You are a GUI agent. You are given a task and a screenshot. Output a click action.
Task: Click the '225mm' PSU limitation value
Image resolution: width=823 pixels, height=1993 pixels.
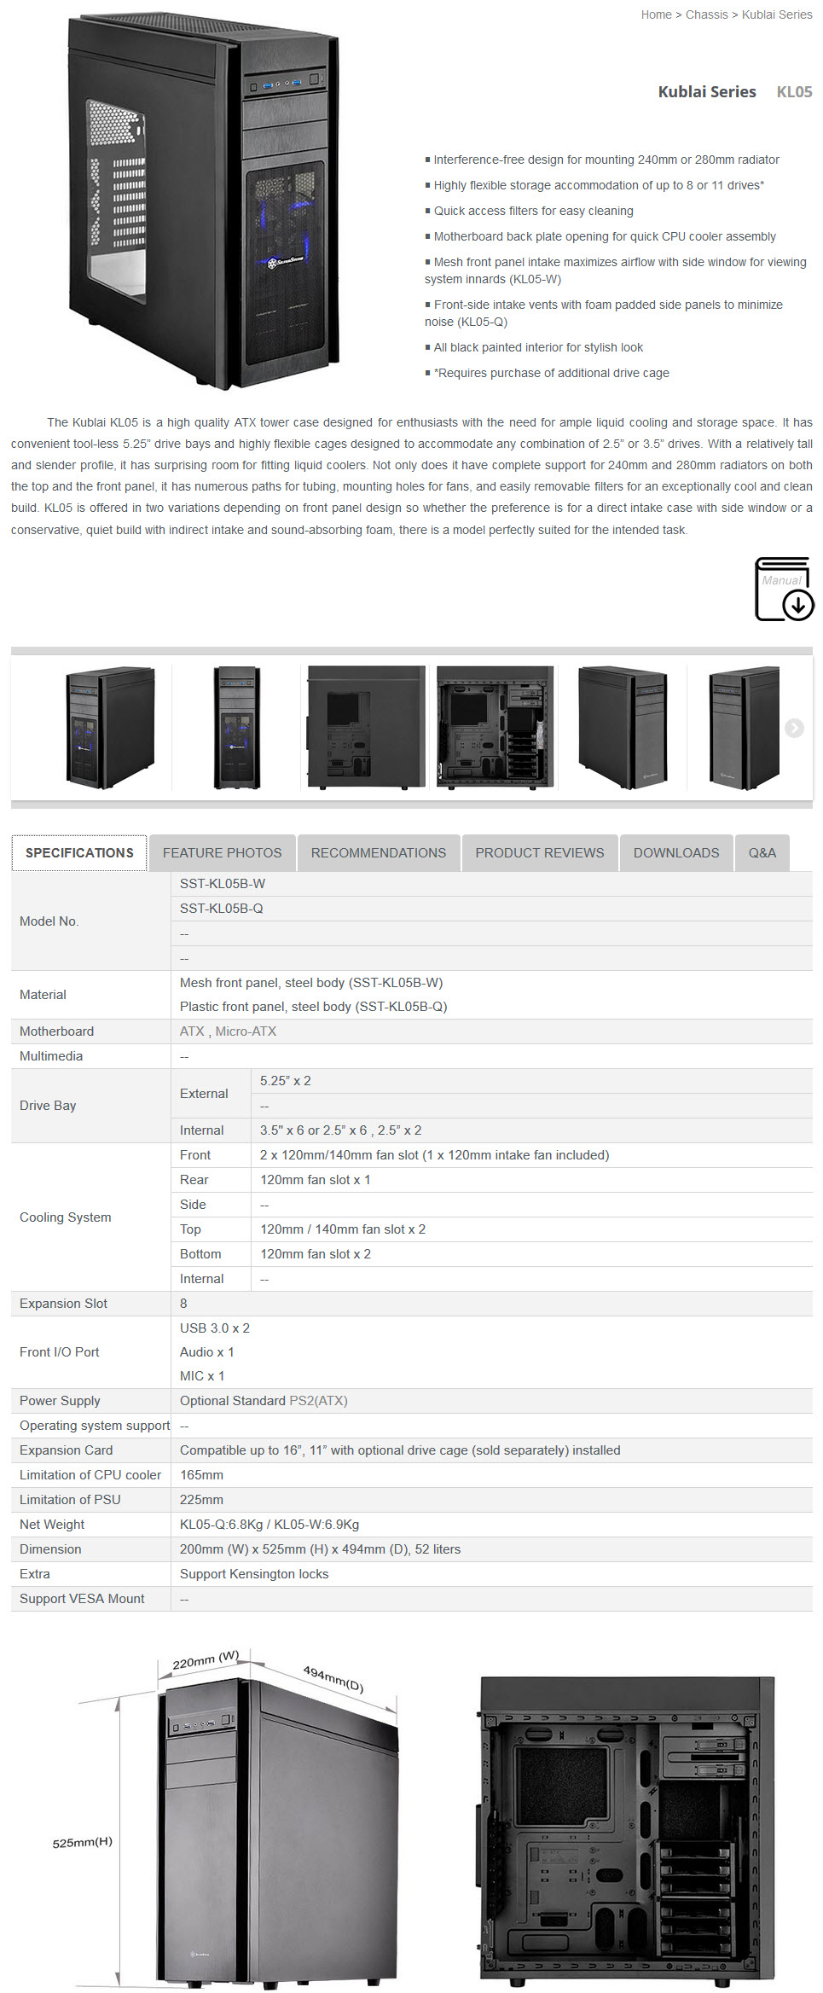point(201,1500)
